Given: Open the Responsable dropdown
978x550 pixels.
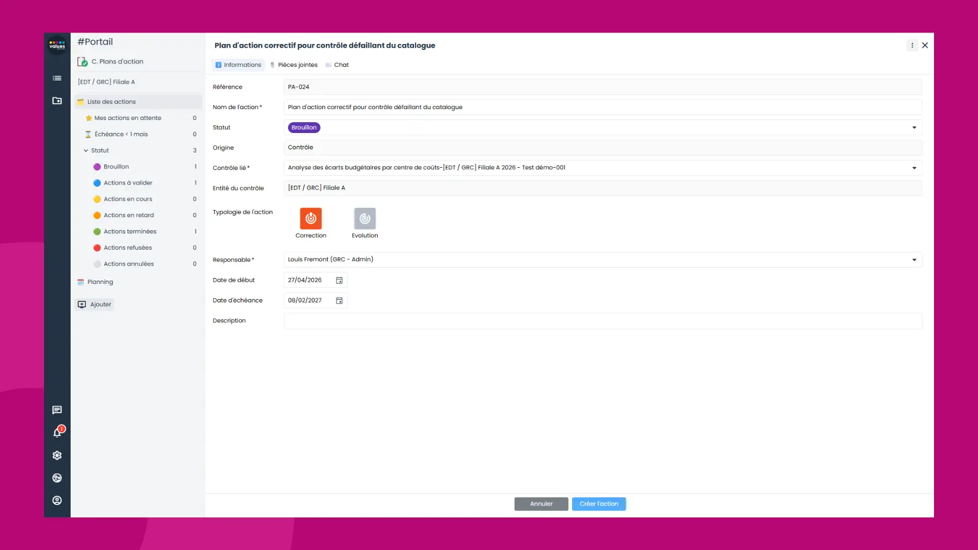Looking at the screenshot, I should pyautogui.click(x=914, y=260).
